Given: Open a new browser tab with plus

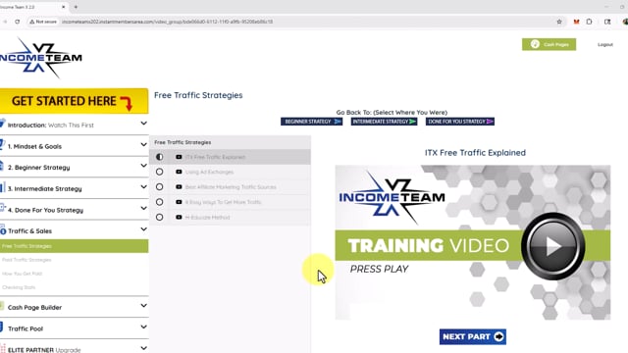Looking at the screenshot, I should coord(76,7).
